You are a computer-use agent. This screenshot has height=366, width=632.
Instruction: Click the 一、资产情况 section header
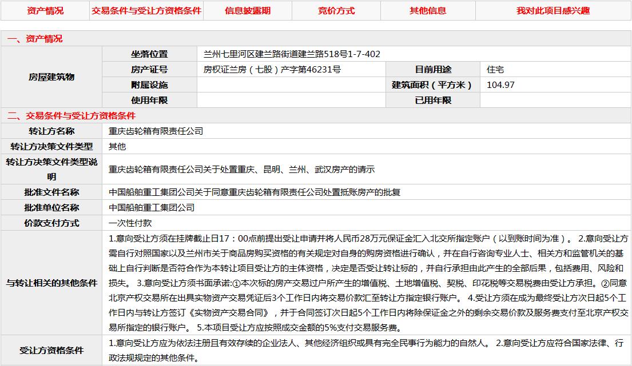35,39
